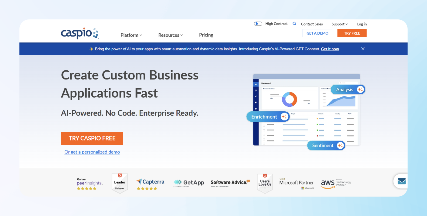The width and height of the screenshot is (427, 216).
Task: Click the Software Advice logo
Action: [230, 183]
